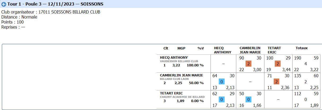322x110 pixels.
Task: Click the %V column header
Action: pyautogui.click(x=200, y=48)
